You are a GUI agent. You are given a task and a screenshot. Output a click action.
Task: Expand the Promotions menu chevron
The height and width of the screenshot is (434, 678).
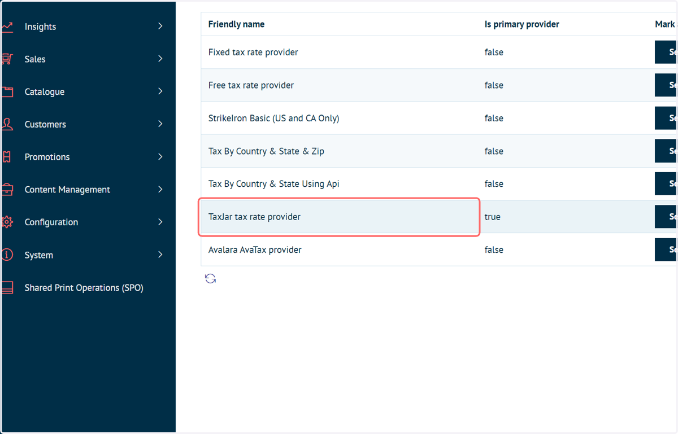coord(160,156)
